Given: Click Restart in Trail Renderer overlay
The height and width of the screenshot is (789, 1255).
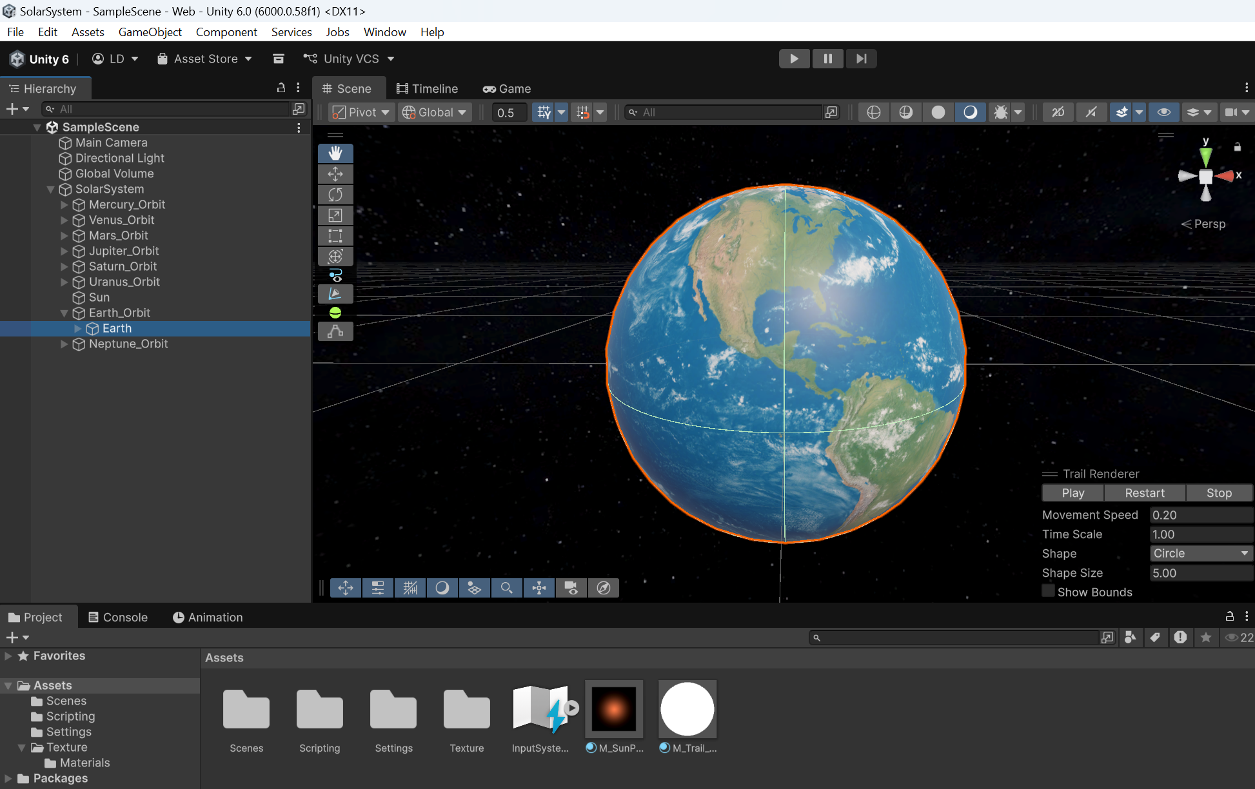Looking at the screenshot, I should tap(1144, 492).
